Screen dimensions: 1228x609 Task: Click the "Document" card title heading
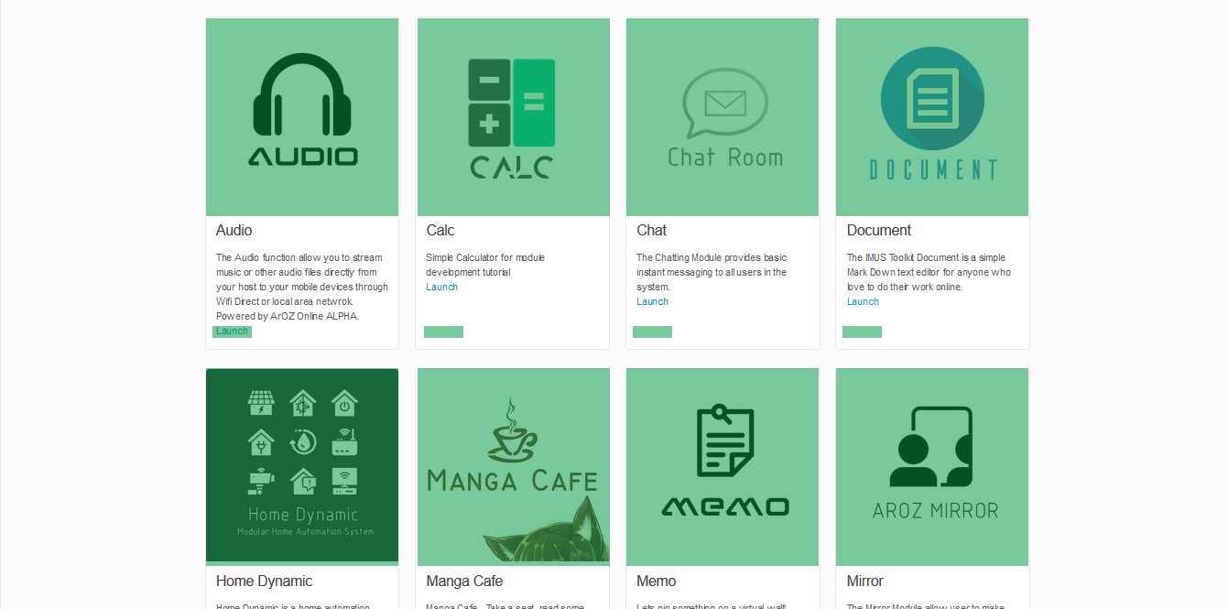[879, 231]
